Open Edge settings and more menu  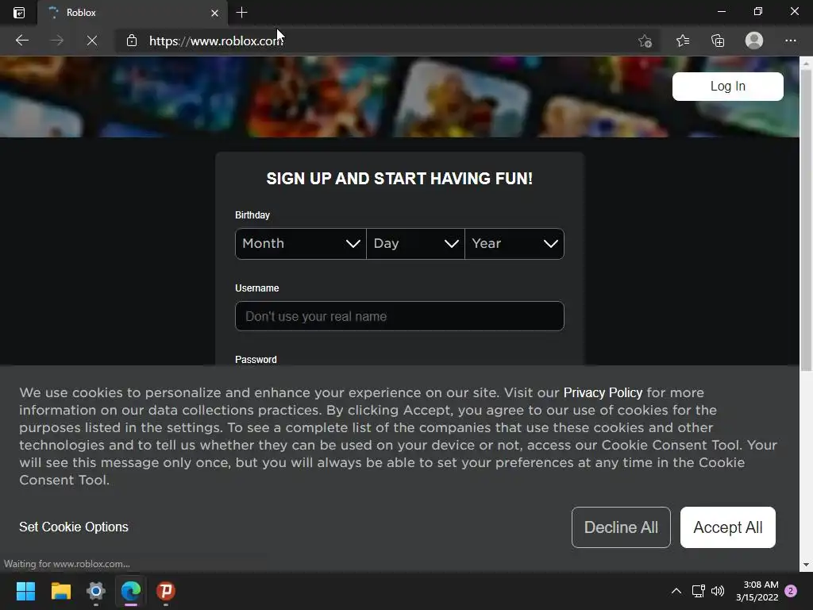point(790,41)
